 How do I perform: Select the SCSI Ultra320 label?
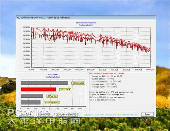point(78,83)
